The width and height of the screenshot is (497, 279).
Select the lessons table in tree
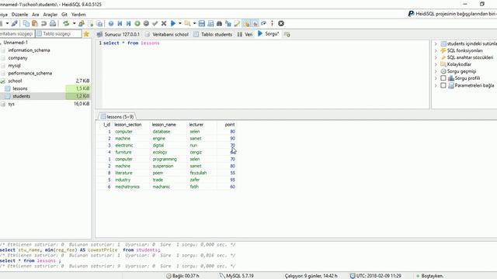pyautogui.click(x=20, y=88)
